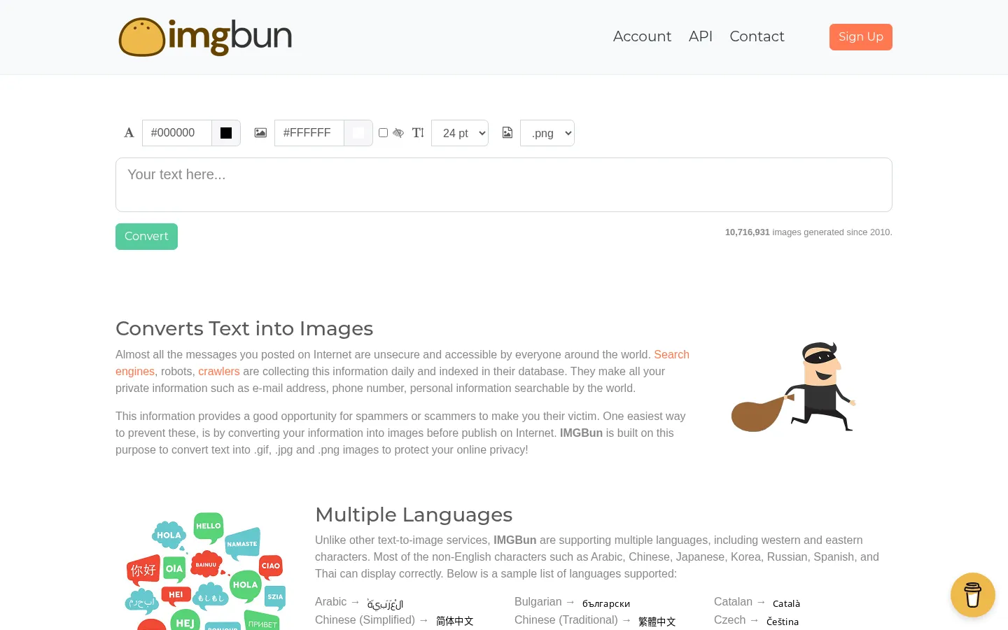Click the image file format icon
This screenshot has height=630, width=1008.
click(507, 133)
